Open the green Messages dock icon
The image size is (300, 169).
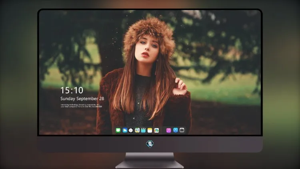[118, 130]
